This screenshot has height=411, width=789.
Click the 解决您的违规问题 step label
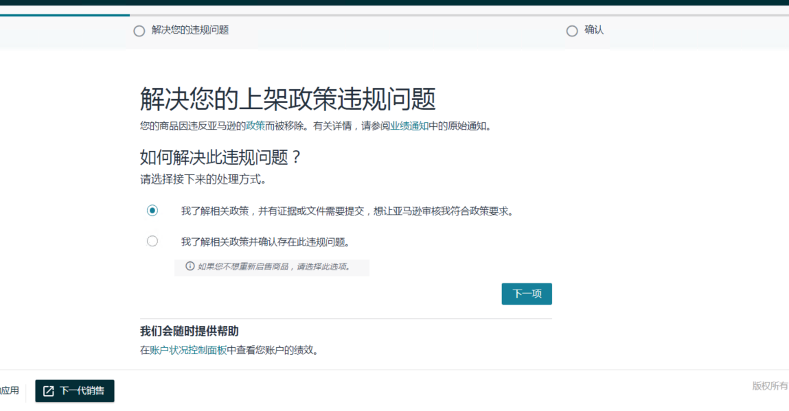[190, 30]
